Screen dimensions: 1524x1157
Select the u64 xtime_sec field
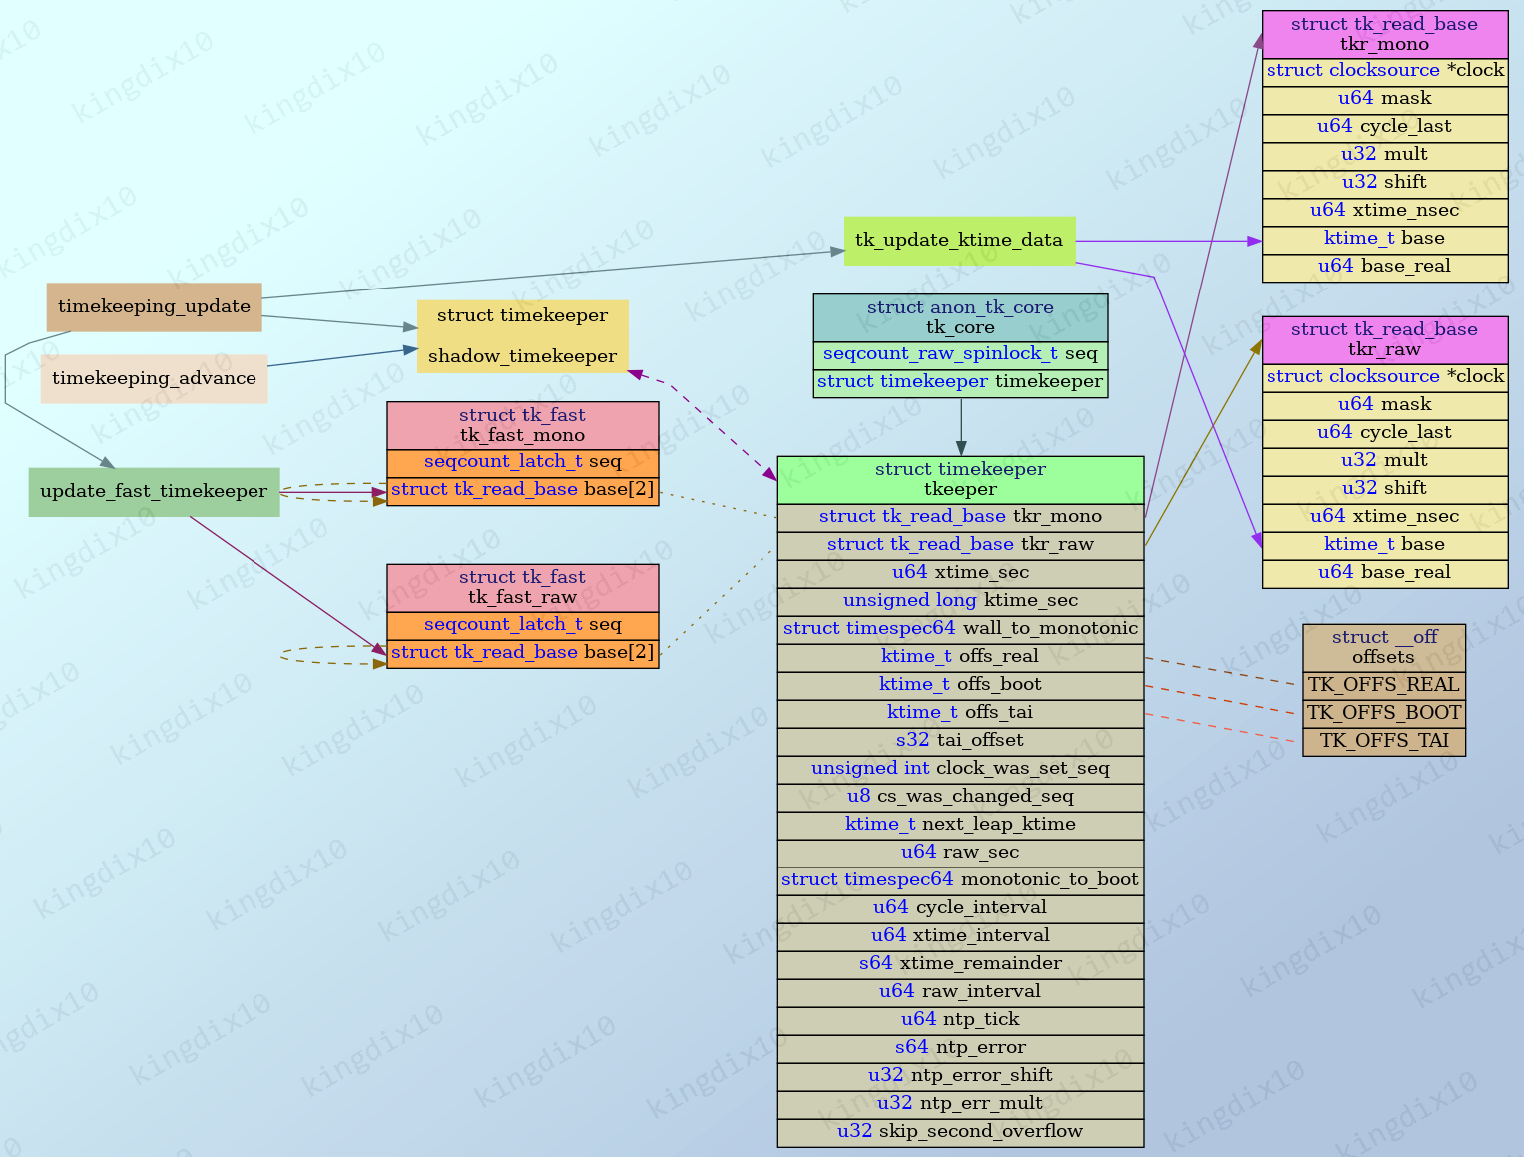(960, 574)
